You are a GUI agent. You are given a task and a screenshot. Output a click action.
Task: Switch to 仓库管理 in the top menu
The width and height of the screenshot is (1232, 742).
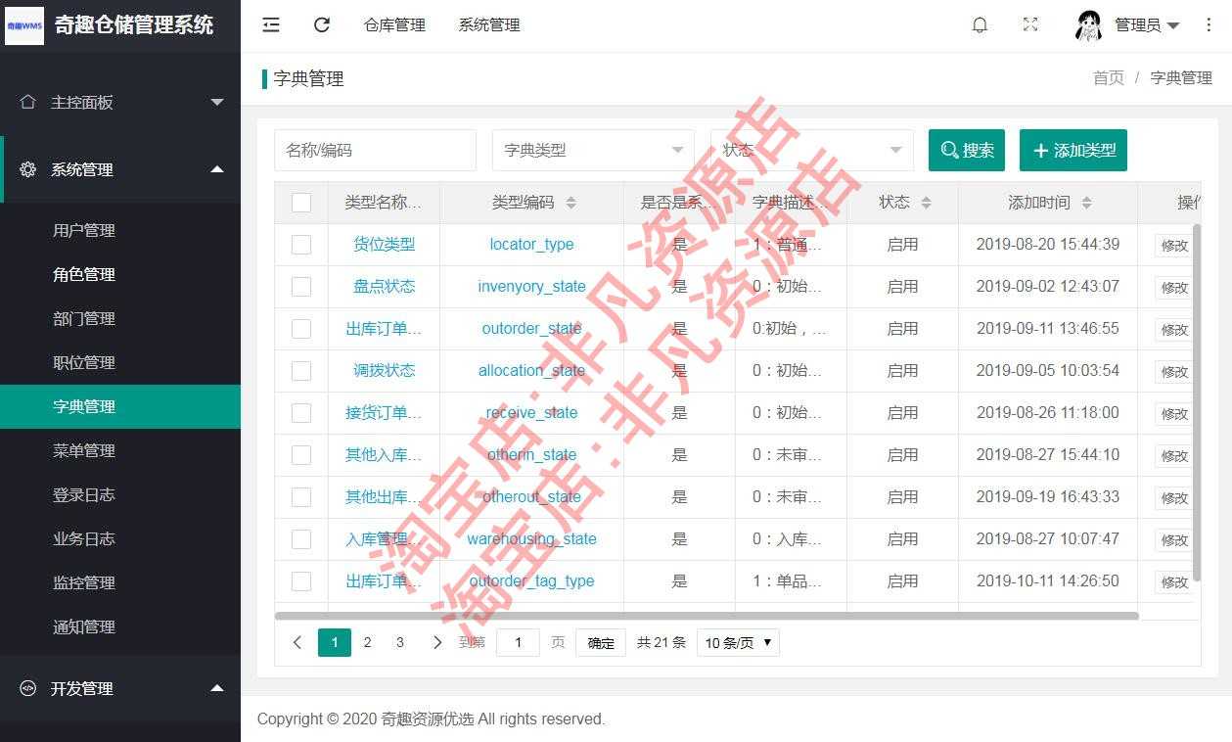(x=394, y=24)
